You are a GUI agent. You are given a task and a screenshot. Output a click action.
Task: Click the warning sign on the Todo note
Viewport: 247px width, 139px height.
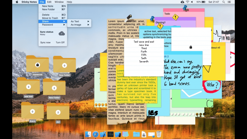coord(175,17)
